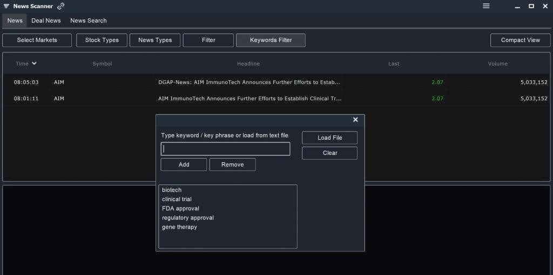The width and height of the screenshot is (553, 275).
Task: Switch to the Deal News tab
Action: click(46, 20)
